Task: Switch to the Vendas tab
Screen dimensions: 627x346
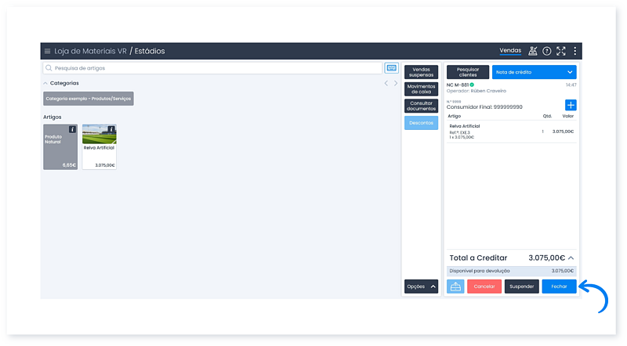Action: click(510, 51)
